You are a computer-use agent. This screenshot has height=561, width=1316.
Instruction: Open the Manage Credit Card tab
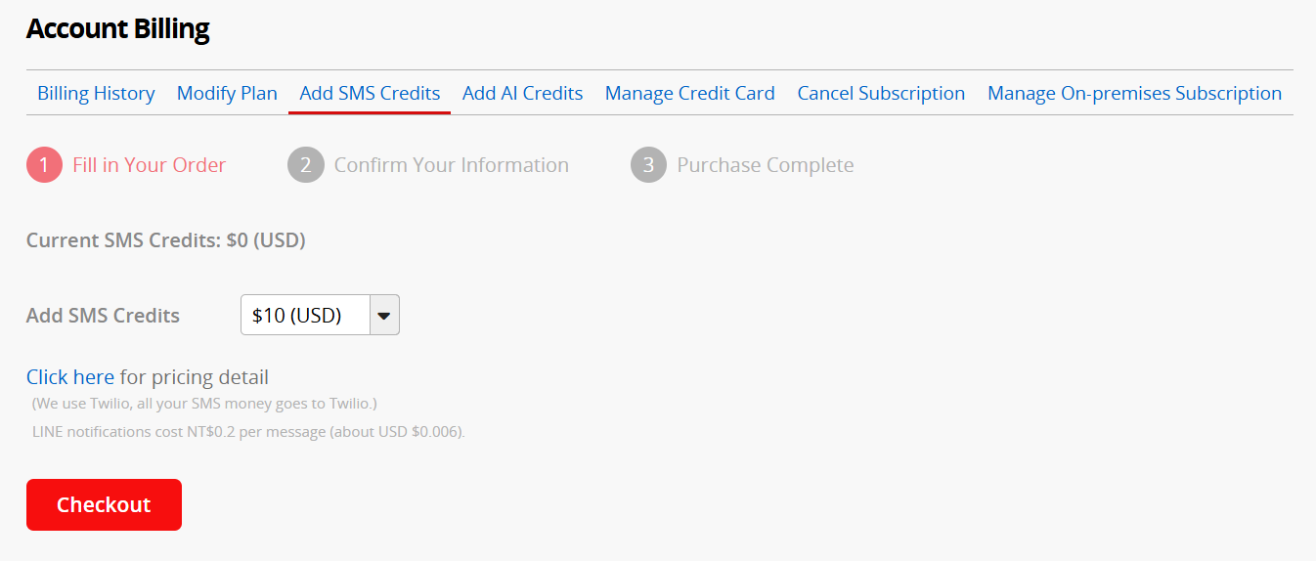point(689,94)
